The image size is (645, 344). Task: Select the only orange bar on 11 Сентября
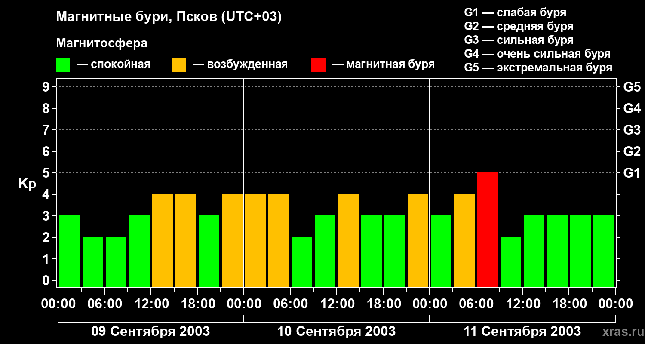tap(464, 240)
